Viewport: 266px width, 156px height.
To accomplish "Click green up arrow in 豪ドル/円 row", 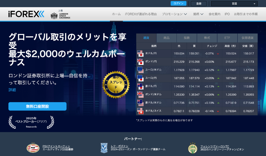I will (218, 86).
